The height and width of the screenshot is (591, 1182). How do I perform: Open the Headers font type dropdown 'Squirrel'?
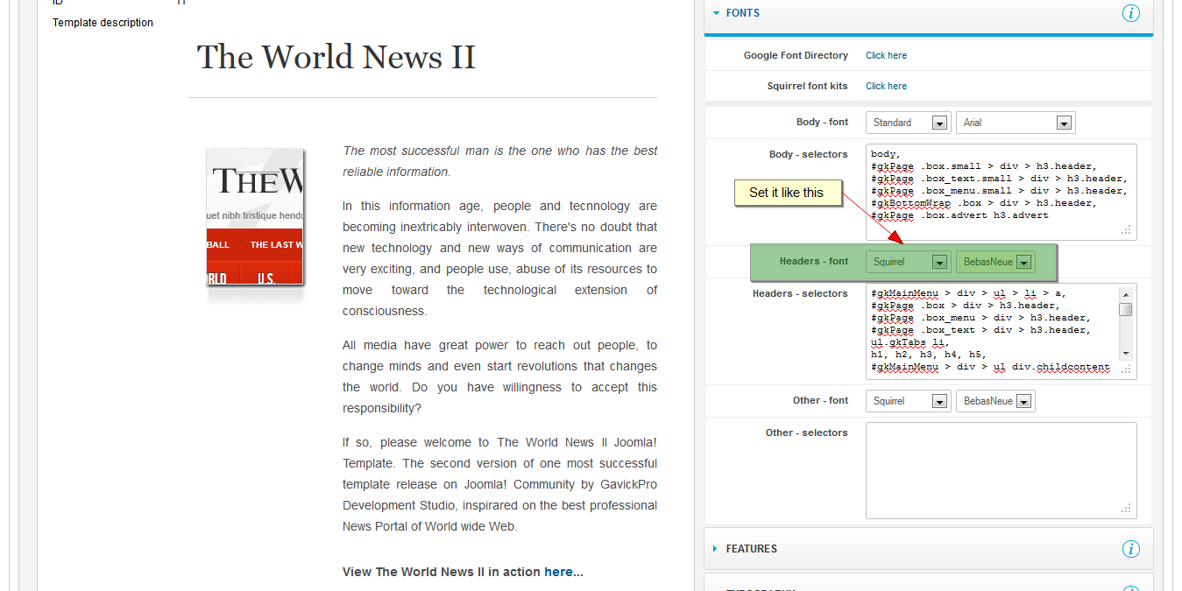point(908,262)
